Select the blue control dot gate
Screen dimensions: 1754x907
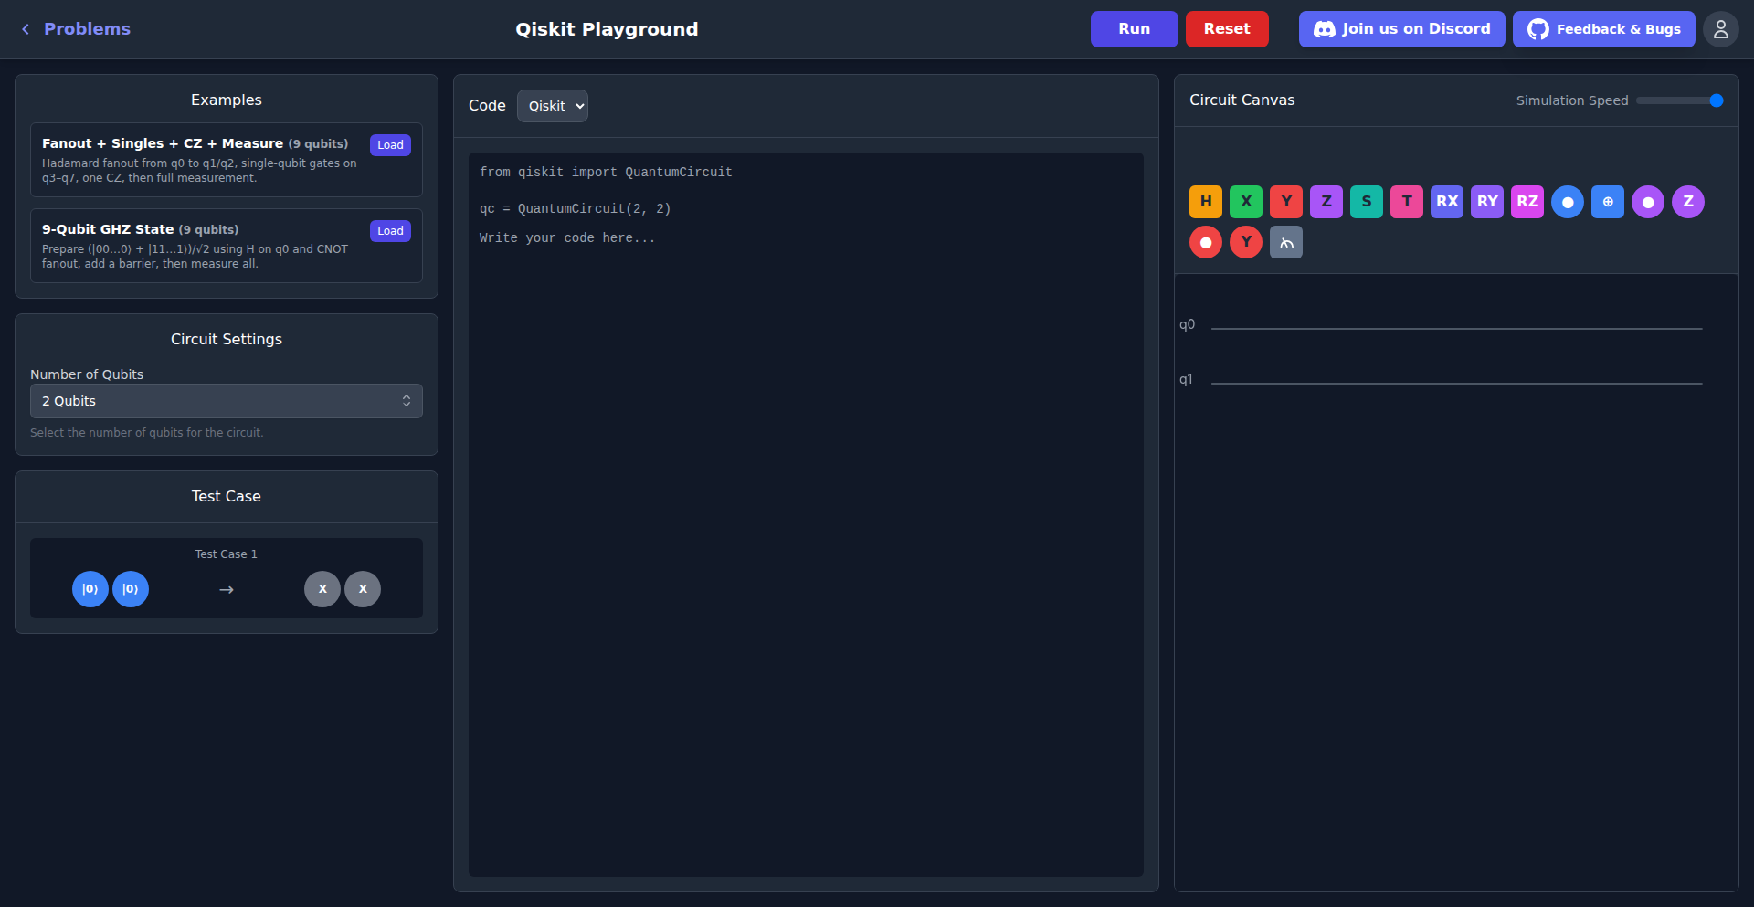(x=1568, y=202)
